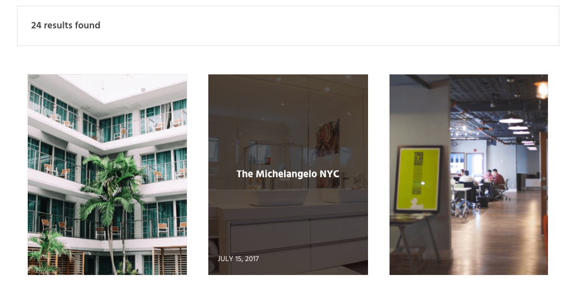Image resolution: width=565 pixels, height=292 pixels.
Task: Open the coworking office listing thumbnail
Action: point(468,175)
